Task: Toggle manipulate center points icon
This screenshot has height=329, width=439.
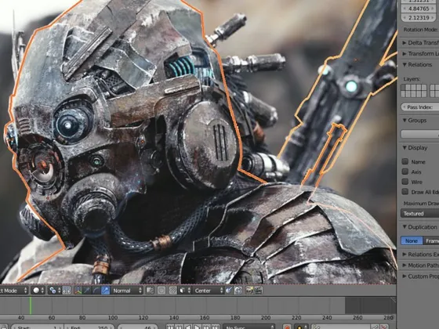Action: 67,291
